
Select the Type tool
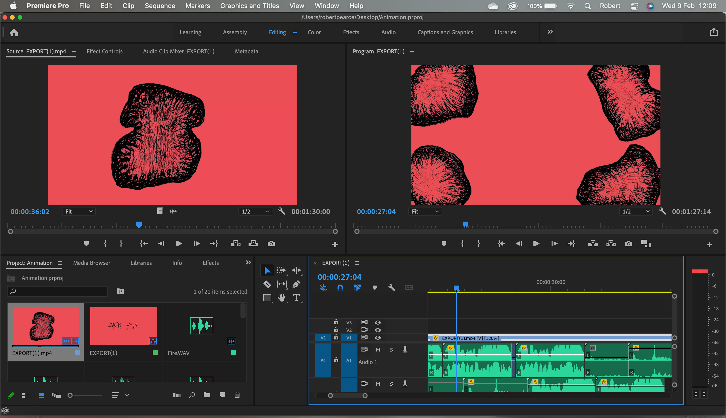(296, 298)
